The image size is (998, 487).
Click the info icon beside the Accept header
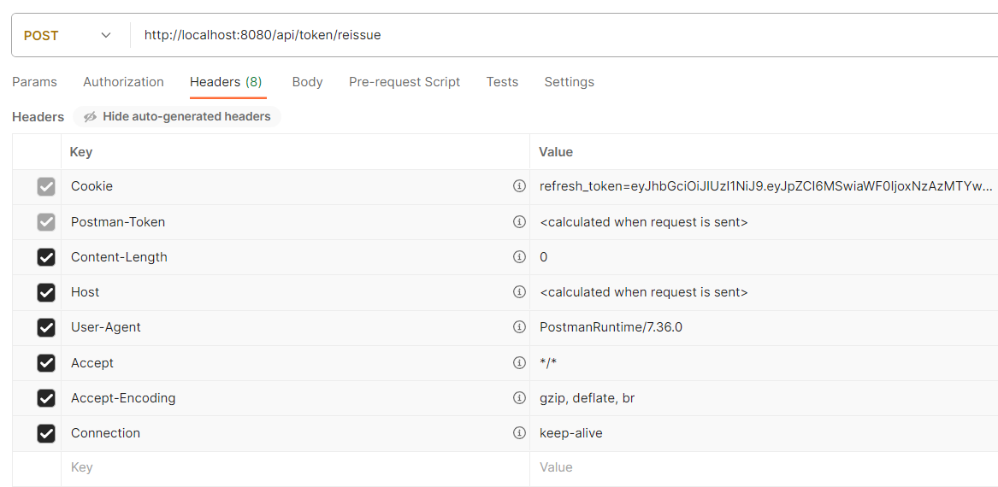[x=519, y=363]
